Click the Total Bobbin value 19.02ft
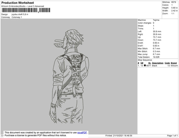Screen dimensions: 179x138 click(x=156, y=57)
